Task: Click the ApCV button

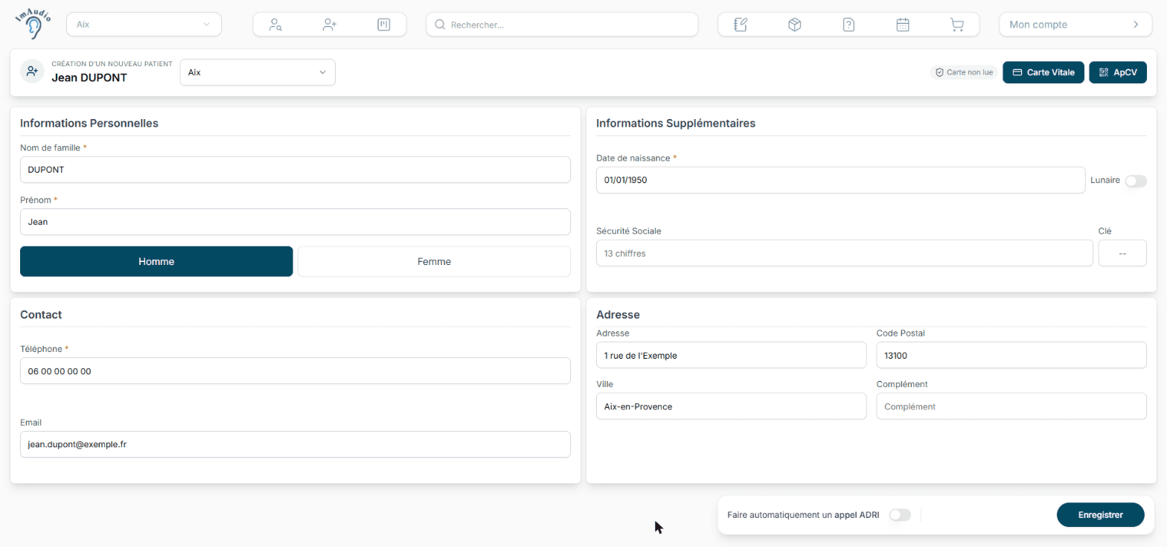Action: pyautogui.click(x=1118, y=72)
